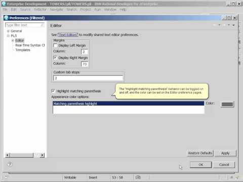Open the Source menu in the main window
The image size is (243, 182).
25,10
